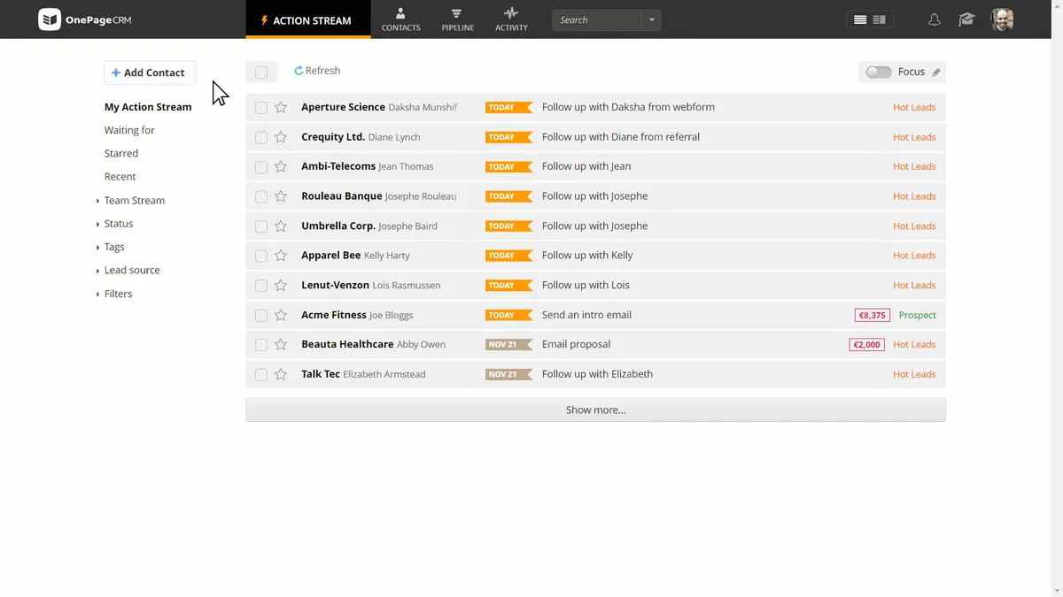Click the OnePageCRM logo

click(x=85, y=19)
